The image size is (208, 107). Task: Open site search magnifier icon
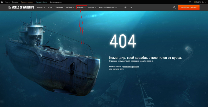(x=174, y=8)
